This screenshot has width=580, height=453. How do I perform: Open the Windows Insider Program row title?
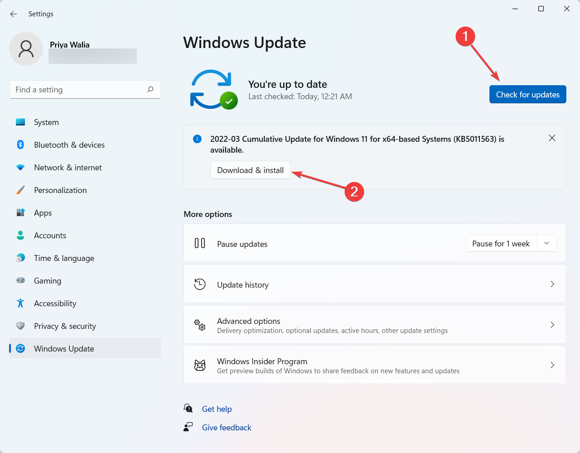(x=262, y=361)
